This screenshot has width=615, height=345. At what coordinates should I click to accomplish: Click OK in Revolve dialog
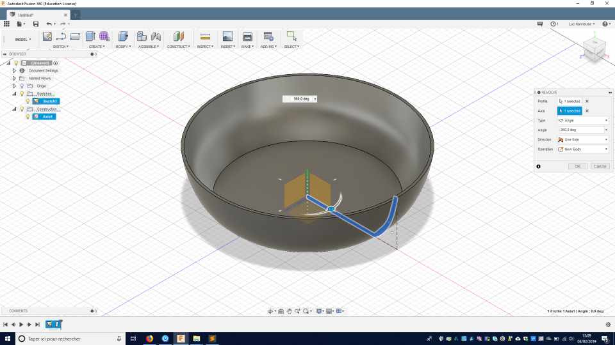tap(578, 166)
